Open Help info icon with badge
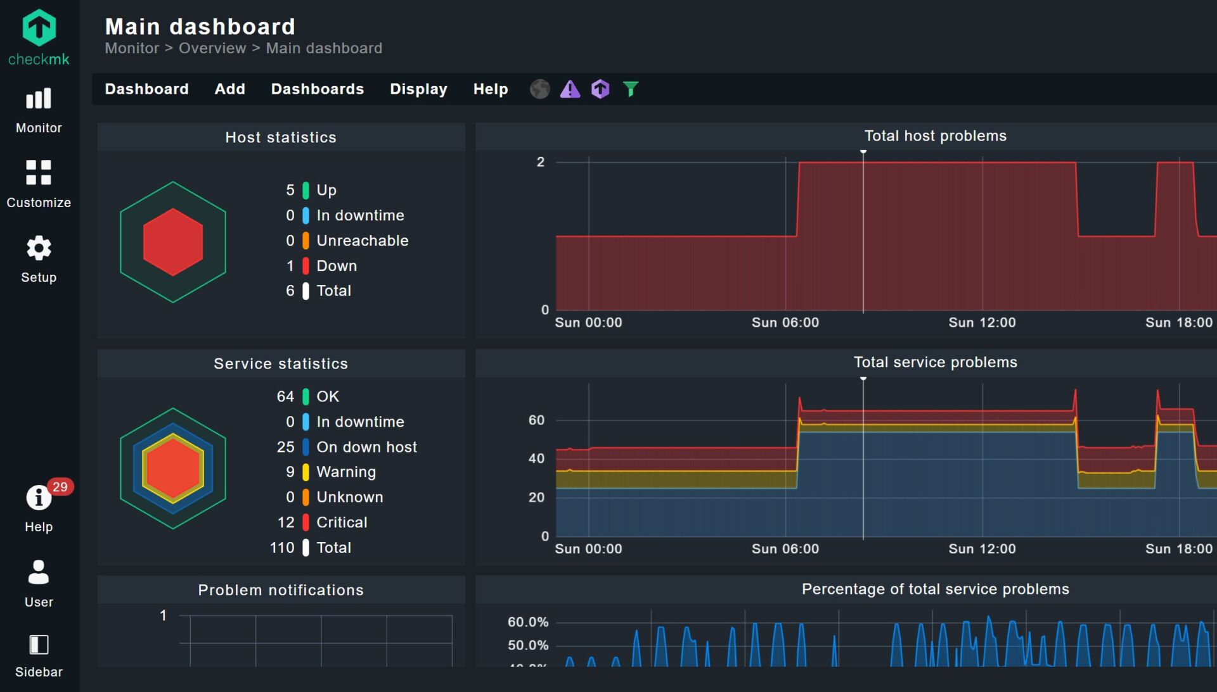Screen dimensions: 1217x692 coord(39,498)
